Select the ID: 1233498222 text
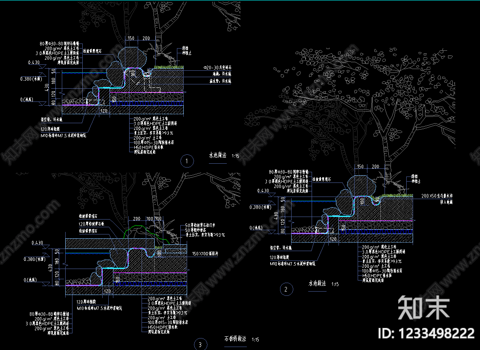The height and width of the screenshot is (350, 480). tap(426, 333)
